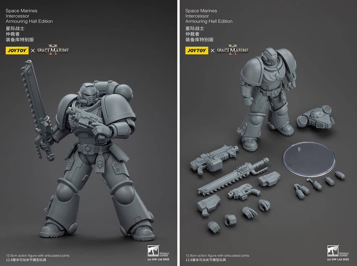The image size is (357, 266).
Task: Click '12.8cm action figure' caption on left poster
Action: 37,256
